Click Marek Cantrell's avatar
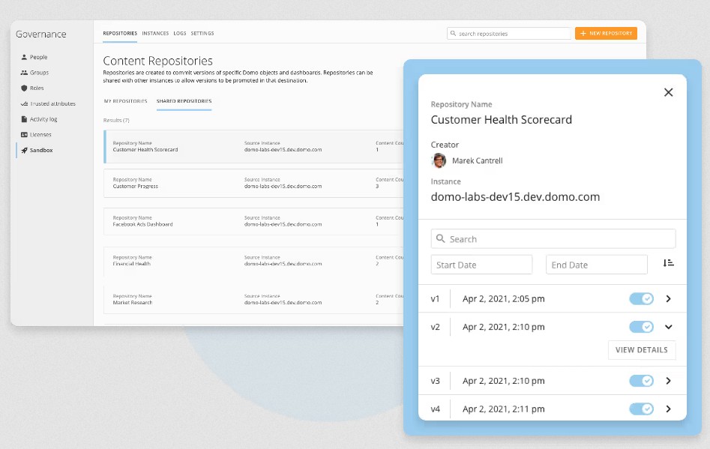The width and height of the screenshot is (710, 449). [439, 160]
